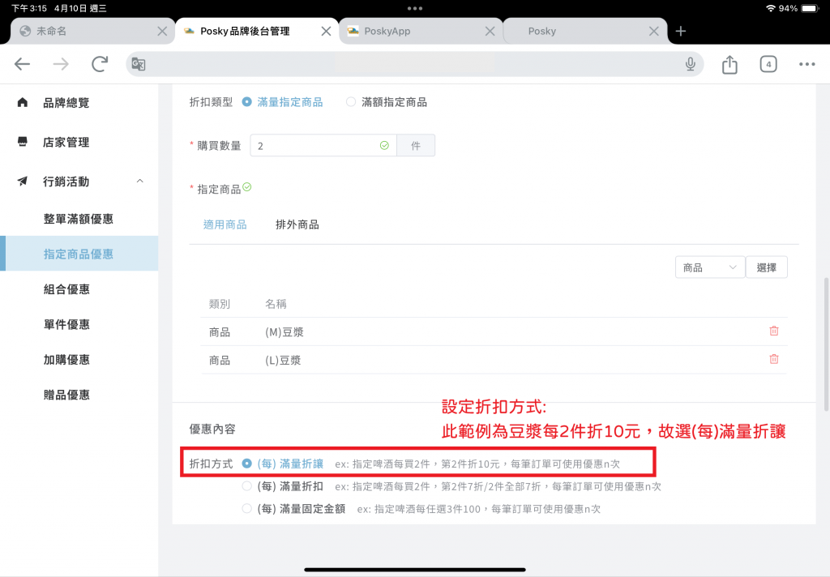Choose (每) 滿量折讓 discount method
This screenshot has width=830, height=577.
tap(283, 464)
